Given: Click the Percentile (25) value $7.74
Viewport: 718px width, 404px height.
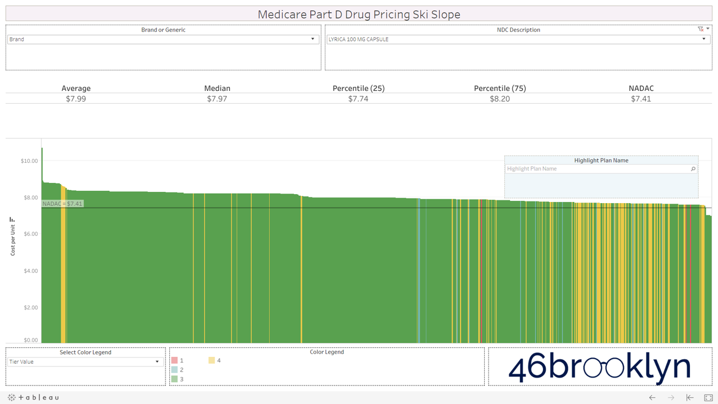Looking at the screenshot, I should coord(358,99).
